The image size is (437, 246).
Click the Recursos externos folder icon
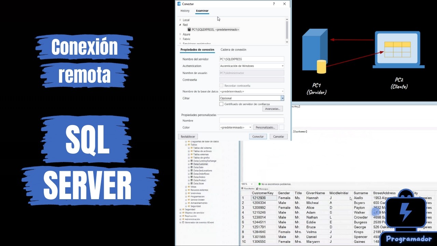pos(189,190)
